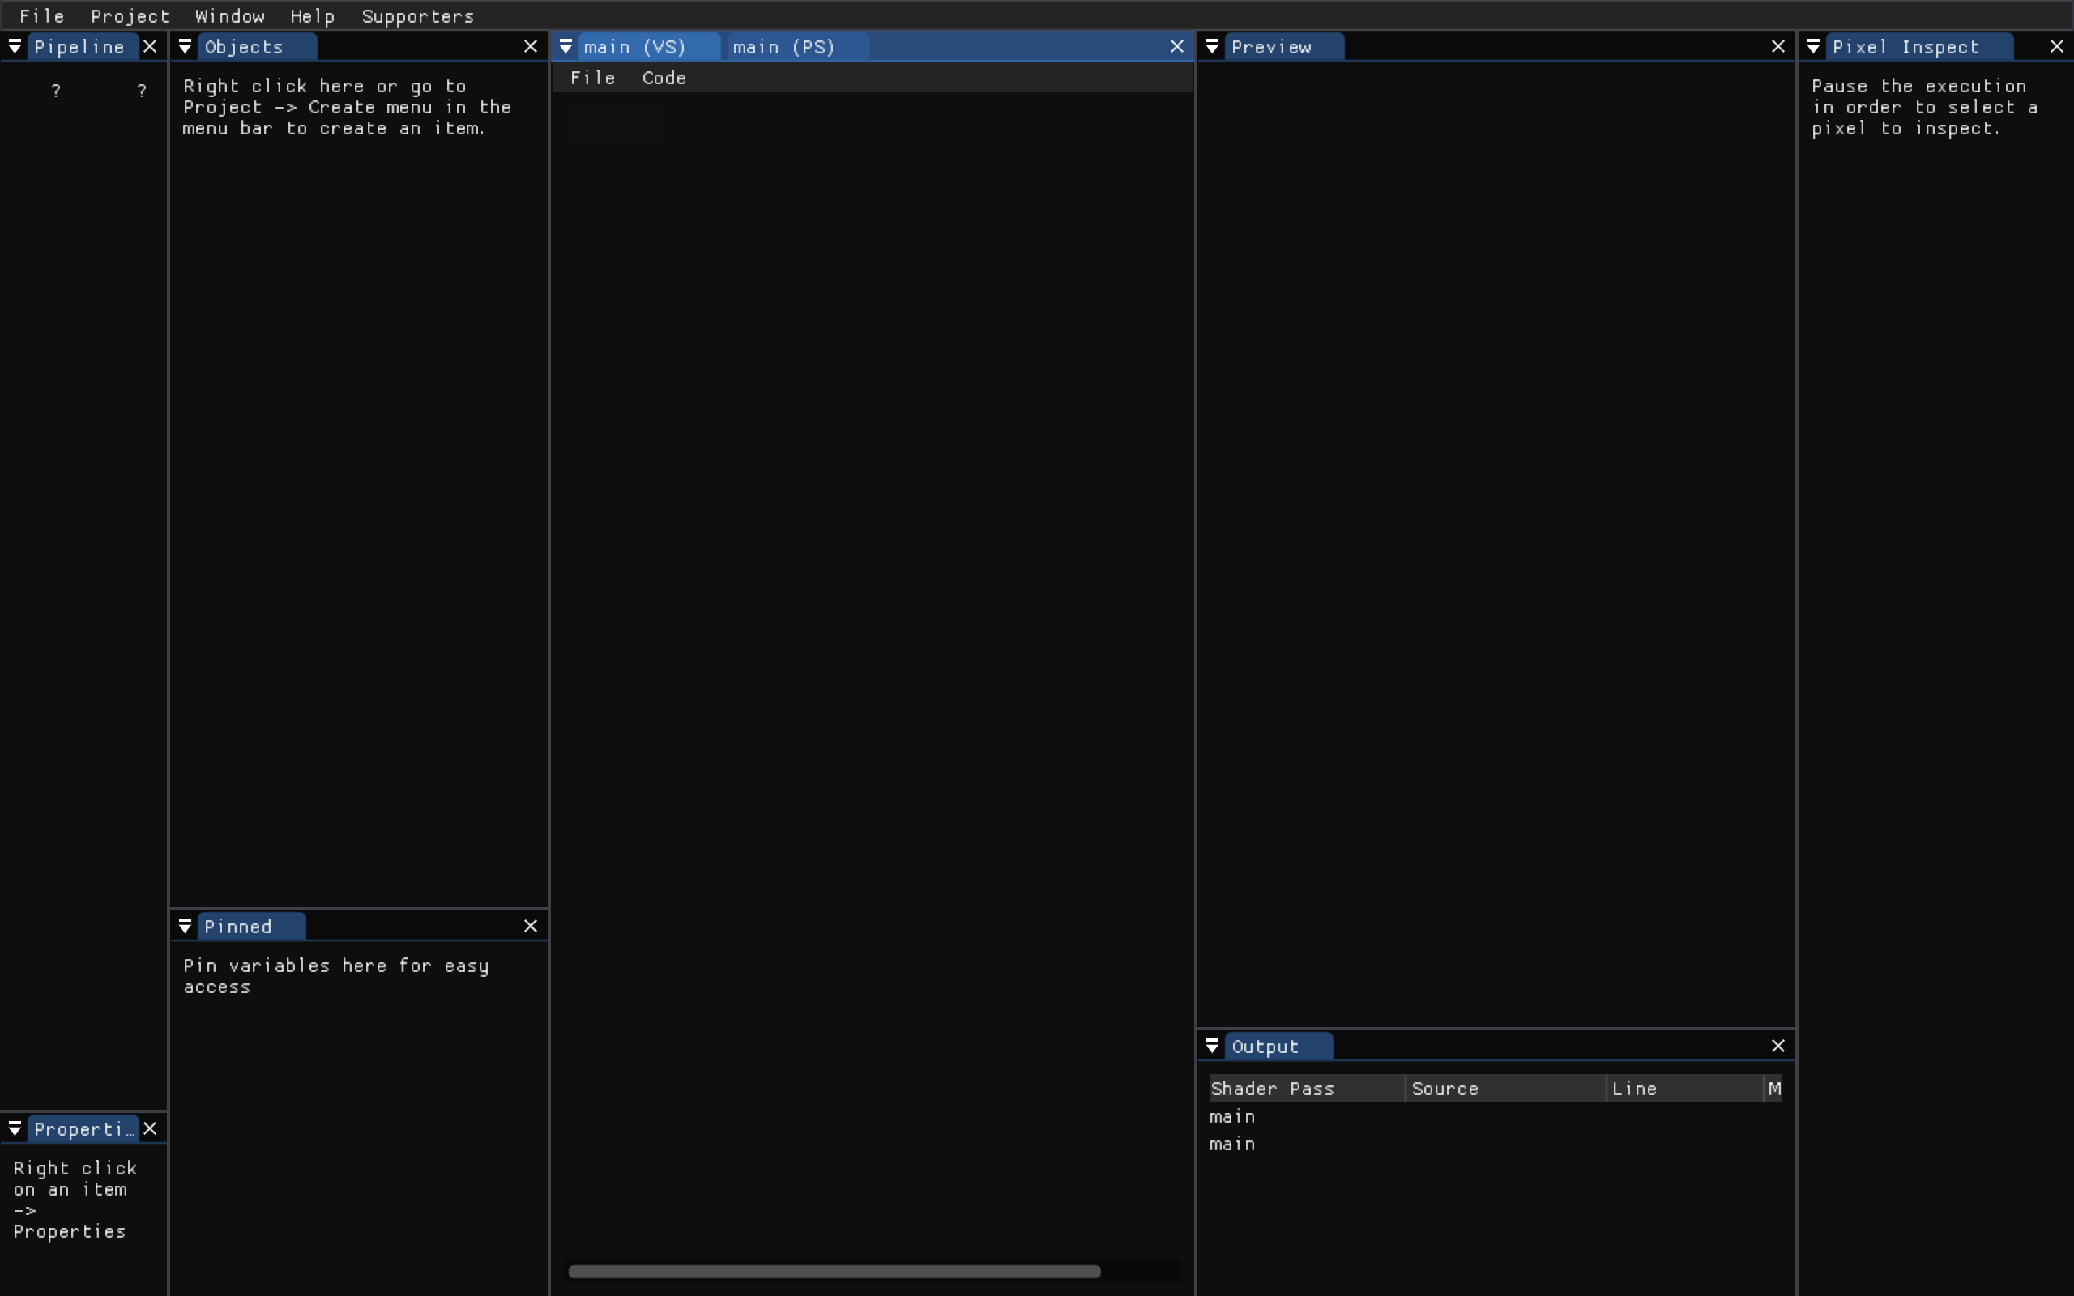Open the Properties panel dock options arrow

[x=15, y=1129]
